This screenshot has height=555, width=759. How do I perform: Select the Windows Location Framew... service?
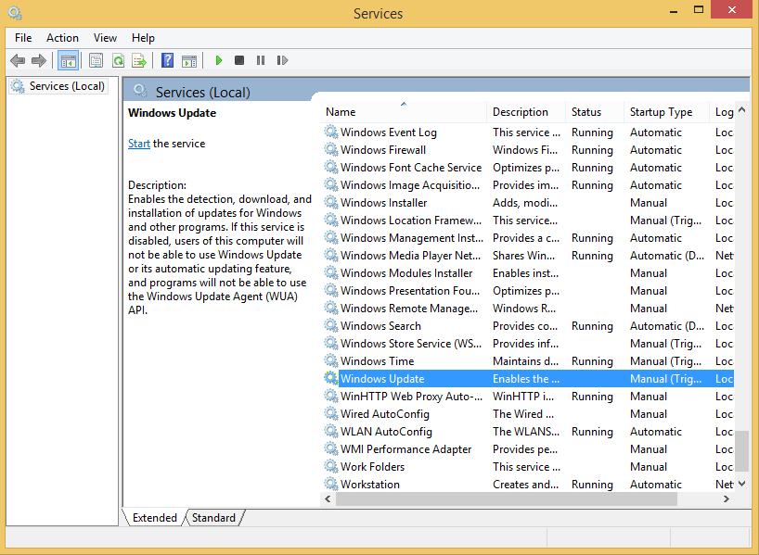(x=527, y=220)
